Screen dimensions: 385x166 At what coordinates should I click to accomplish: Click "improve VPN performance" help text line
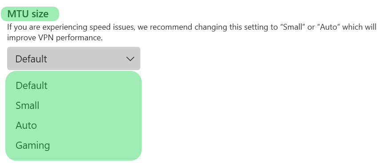[x=55, y=38]
